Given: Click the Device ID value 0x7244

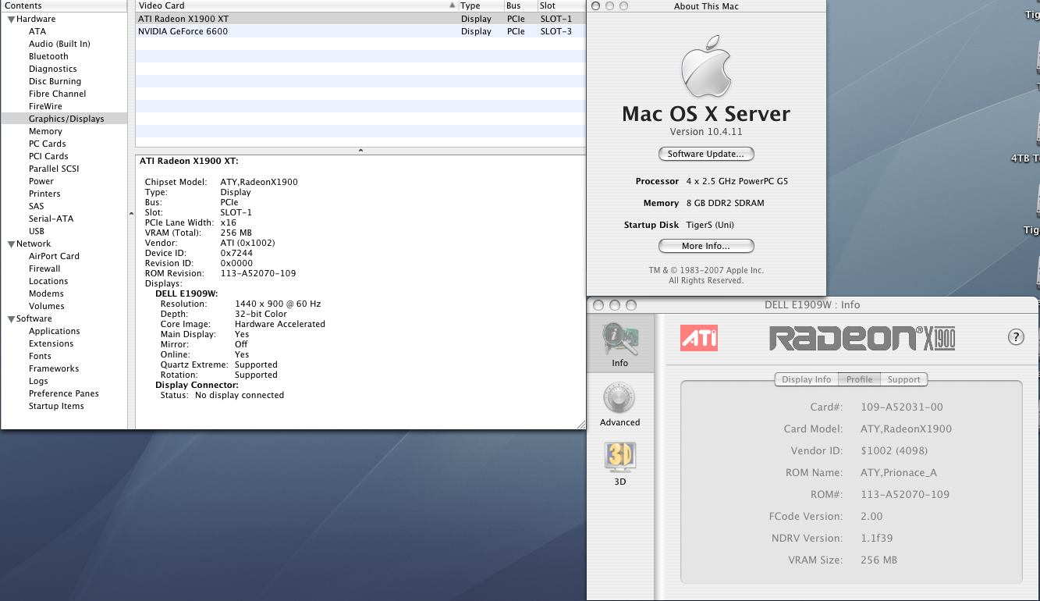Looking at the screenshot, I should click(236, 253).
